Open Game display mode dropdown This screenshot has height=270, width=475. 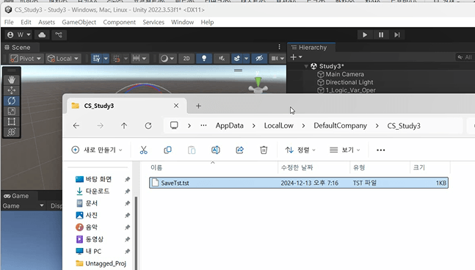(23, 206)
